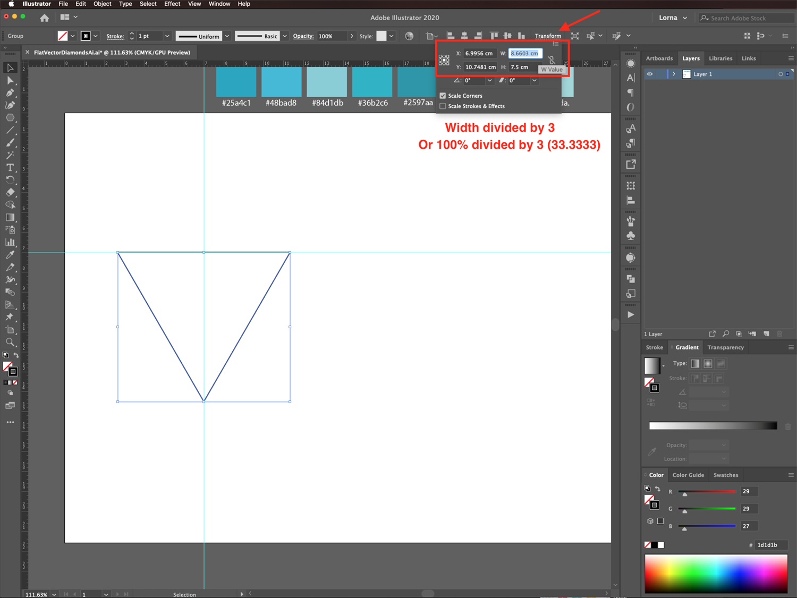Open the Color Guide tab
This screenshot has width=797, height=598.
pyautogui.click(x=688, y=475)
